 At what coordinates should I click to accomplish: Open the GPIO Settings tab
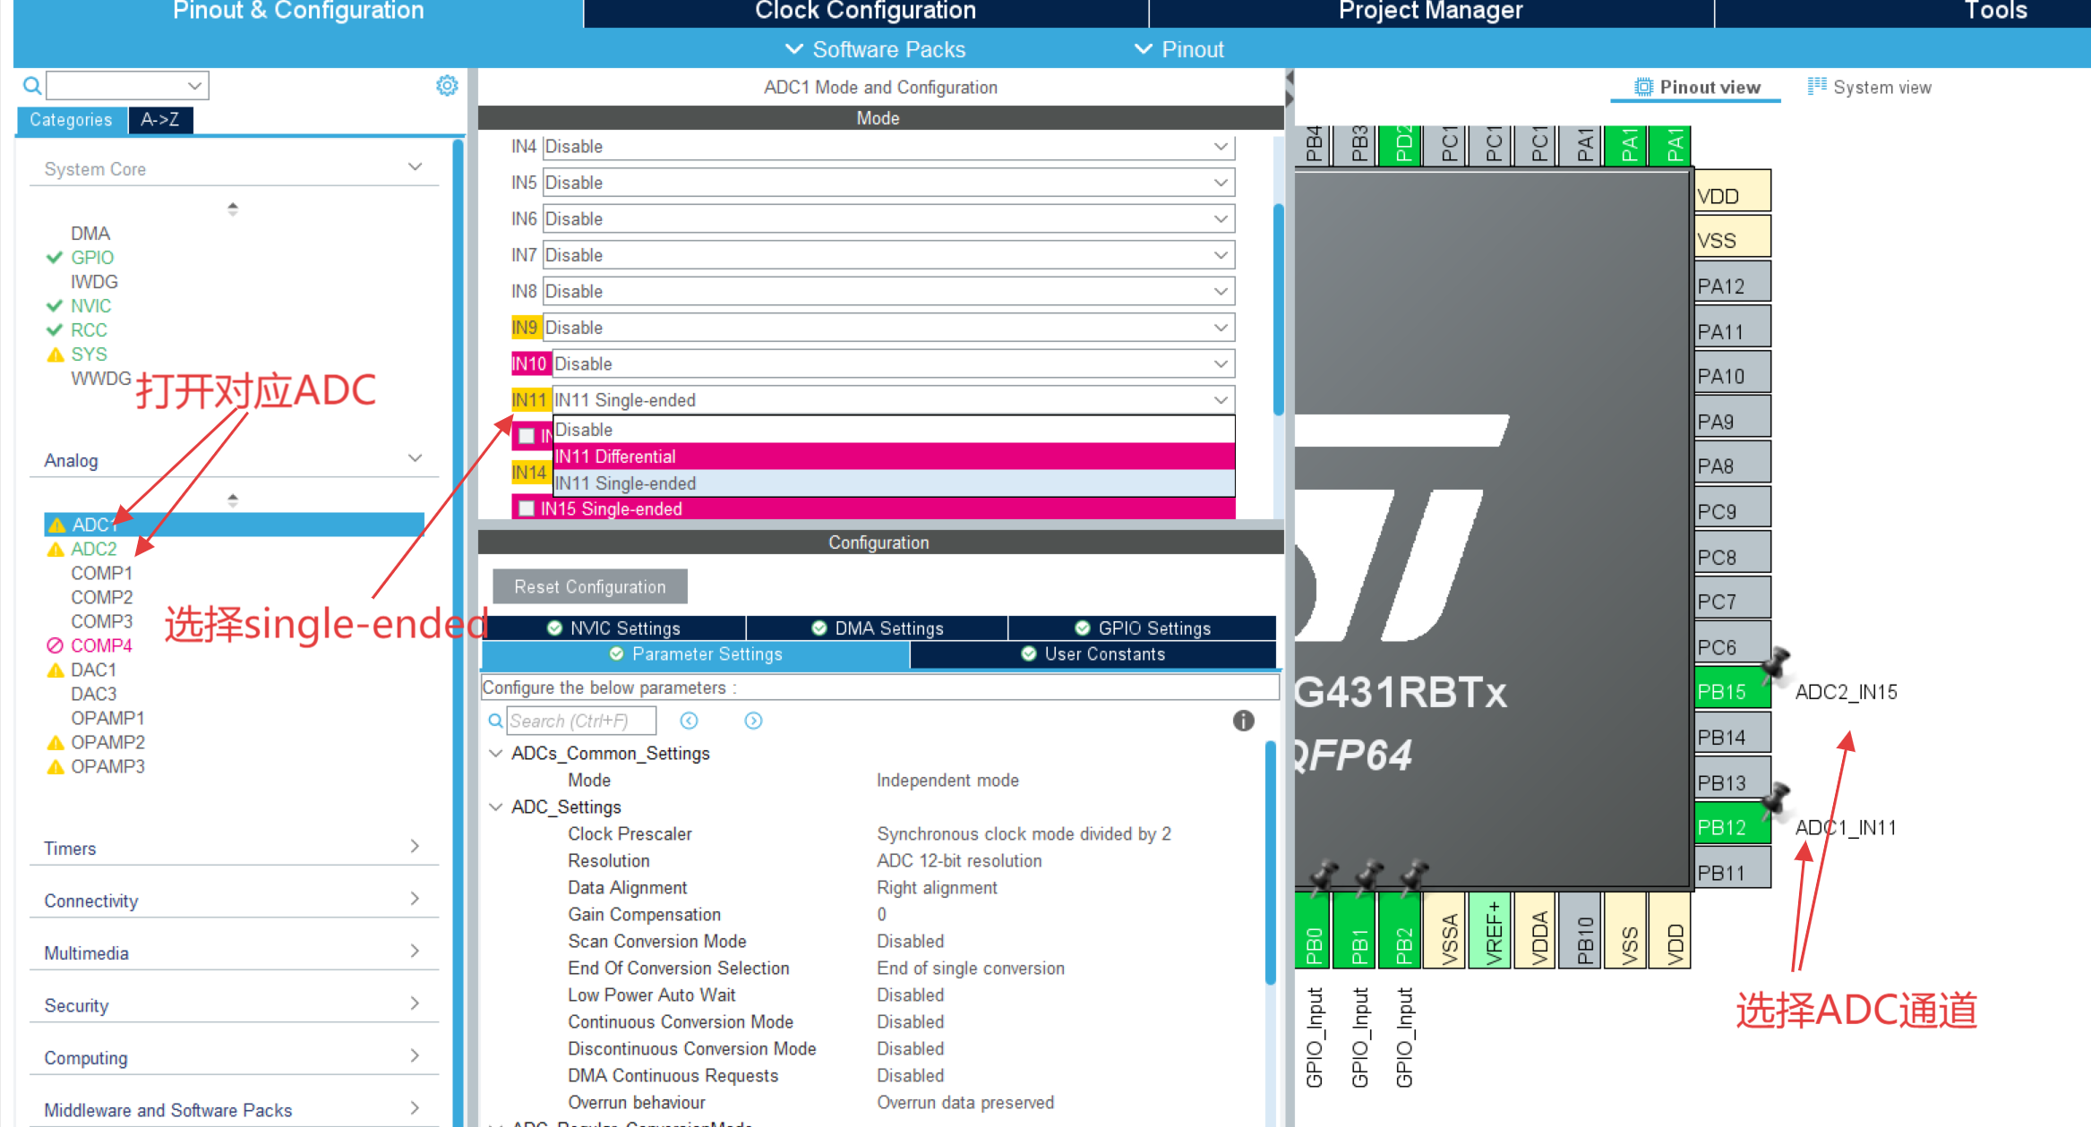coord(1143,628)
